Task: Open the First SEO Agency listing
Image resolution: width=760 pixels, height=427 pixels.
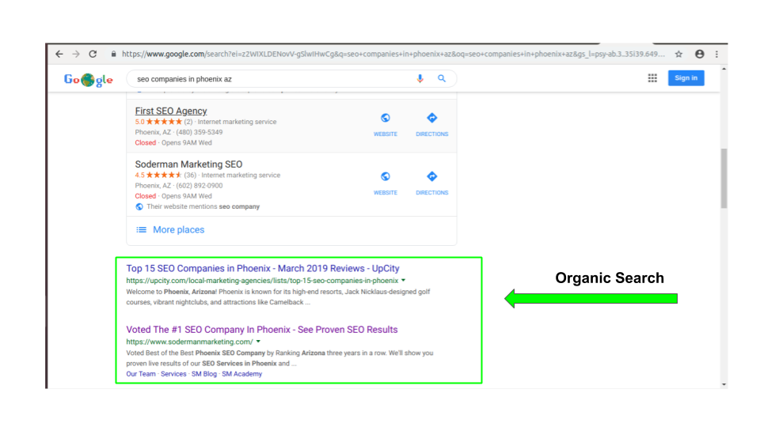Action: click(171, 111)
